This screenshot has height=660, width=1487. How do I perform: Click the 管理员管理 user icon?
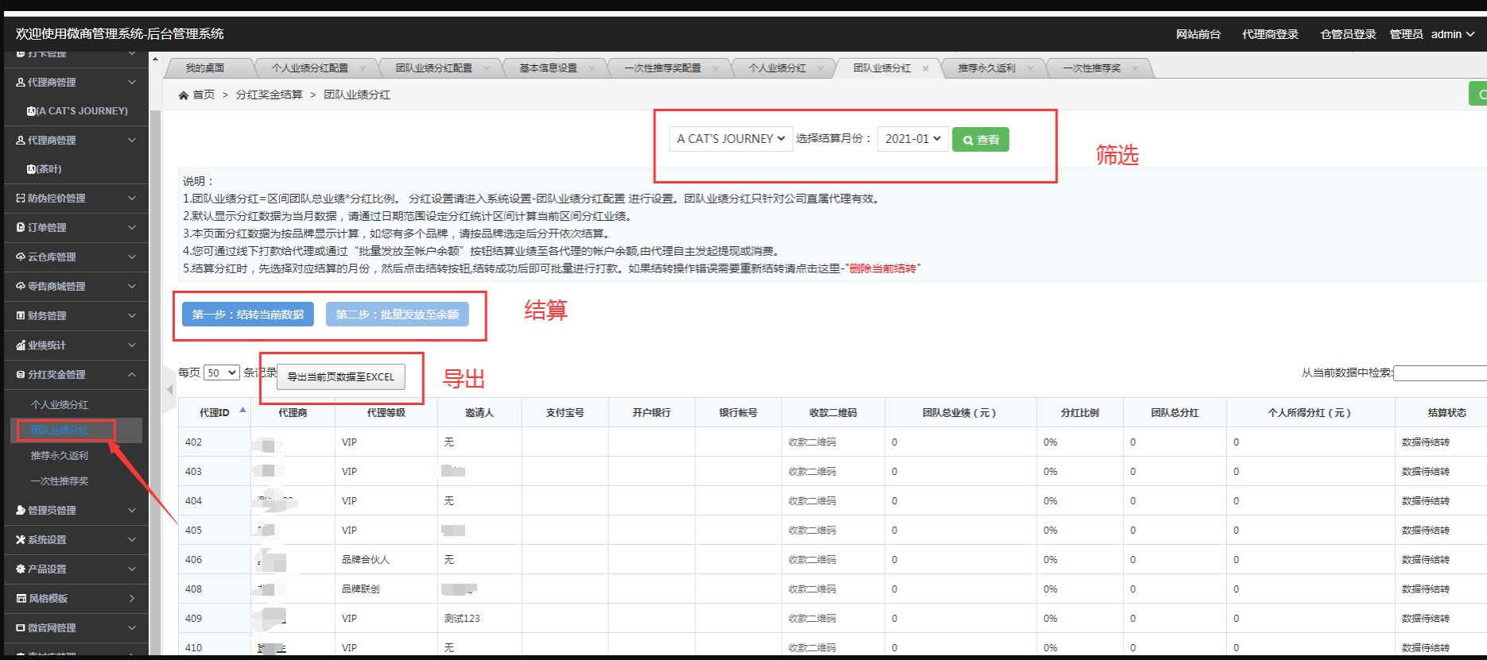pos(21,511)
